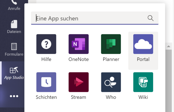Open Formulare in the sidebar
Screen dimensions: 174x112
(14, 50)
